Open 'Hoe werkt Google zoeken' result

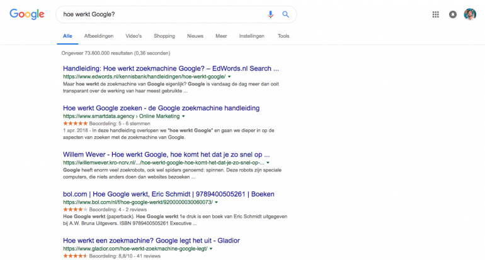pos(161,108)
